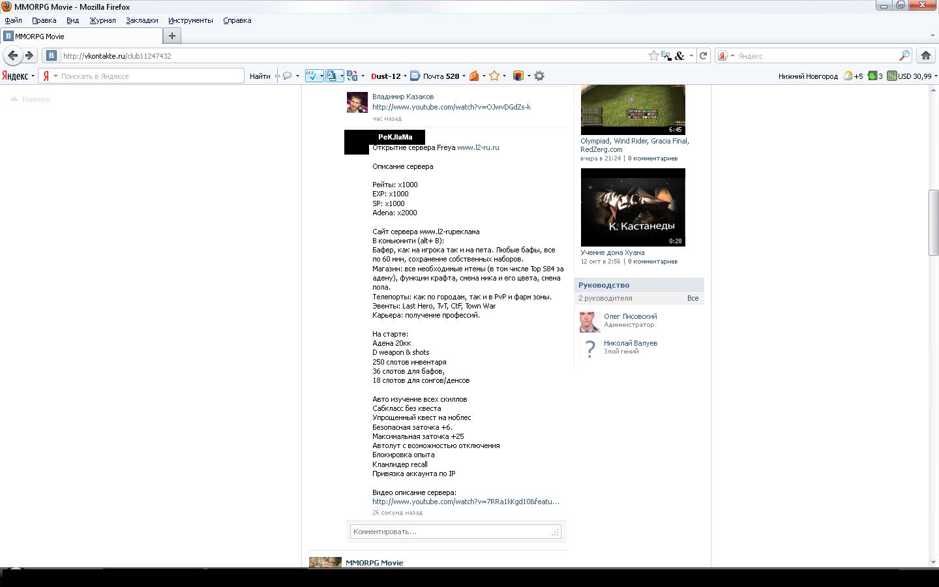Go forward with the Forward arrow button
Image resolution: width=939 pixels, height=587 pixels.
29,55
